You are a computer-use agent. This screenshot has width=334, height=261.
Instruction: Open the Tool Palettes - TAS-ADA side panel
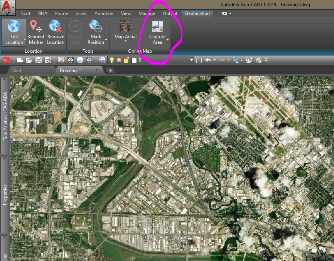click(5, 116)
